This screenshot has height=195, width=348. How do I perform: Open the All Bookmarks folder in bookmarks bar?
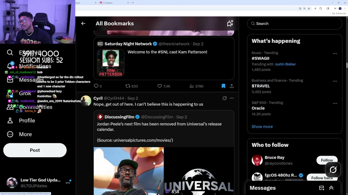pos(339,14)
